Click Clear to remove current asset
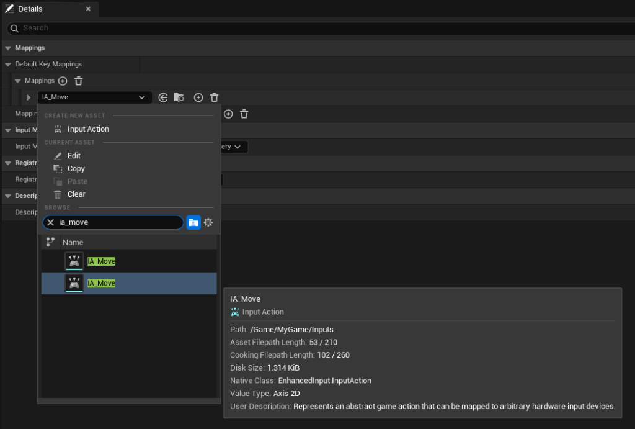The width and height of the screenshot is (635, 429). [x=76, y=194]
